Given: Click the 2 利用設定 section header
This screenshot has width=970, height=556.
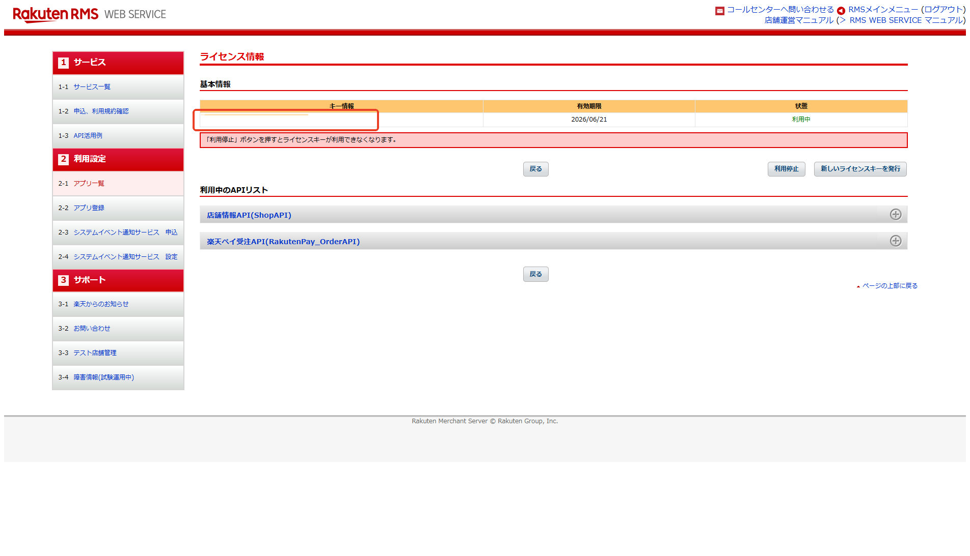Looking at the screenshot, I should (118, 160).
